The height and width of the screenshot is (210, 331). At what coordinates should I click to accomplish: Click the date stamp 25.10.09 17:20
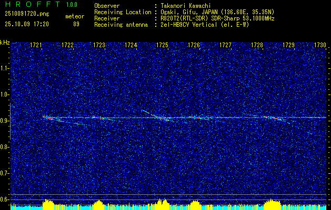(x=27, y=24)
